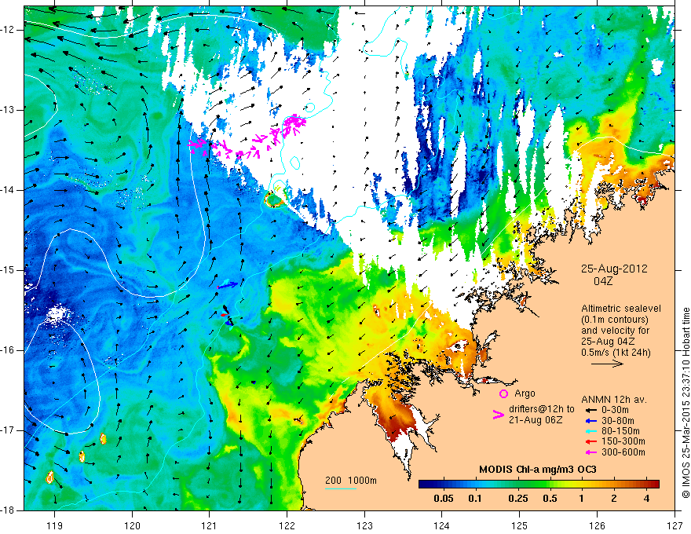
Task: Click the "drifters@12h to" legend label
Action: pos(542,409)
